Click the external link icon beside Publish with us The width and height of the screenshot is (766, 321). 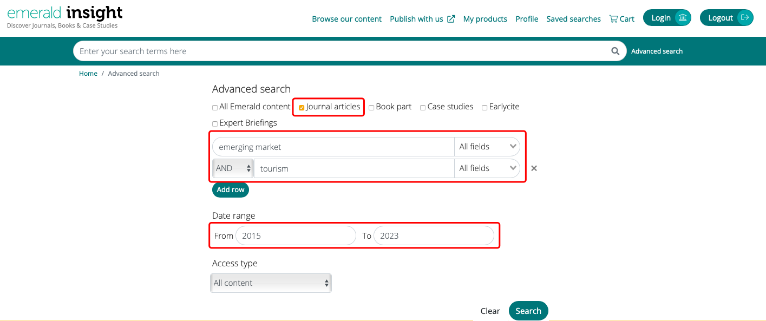point(451,18)
